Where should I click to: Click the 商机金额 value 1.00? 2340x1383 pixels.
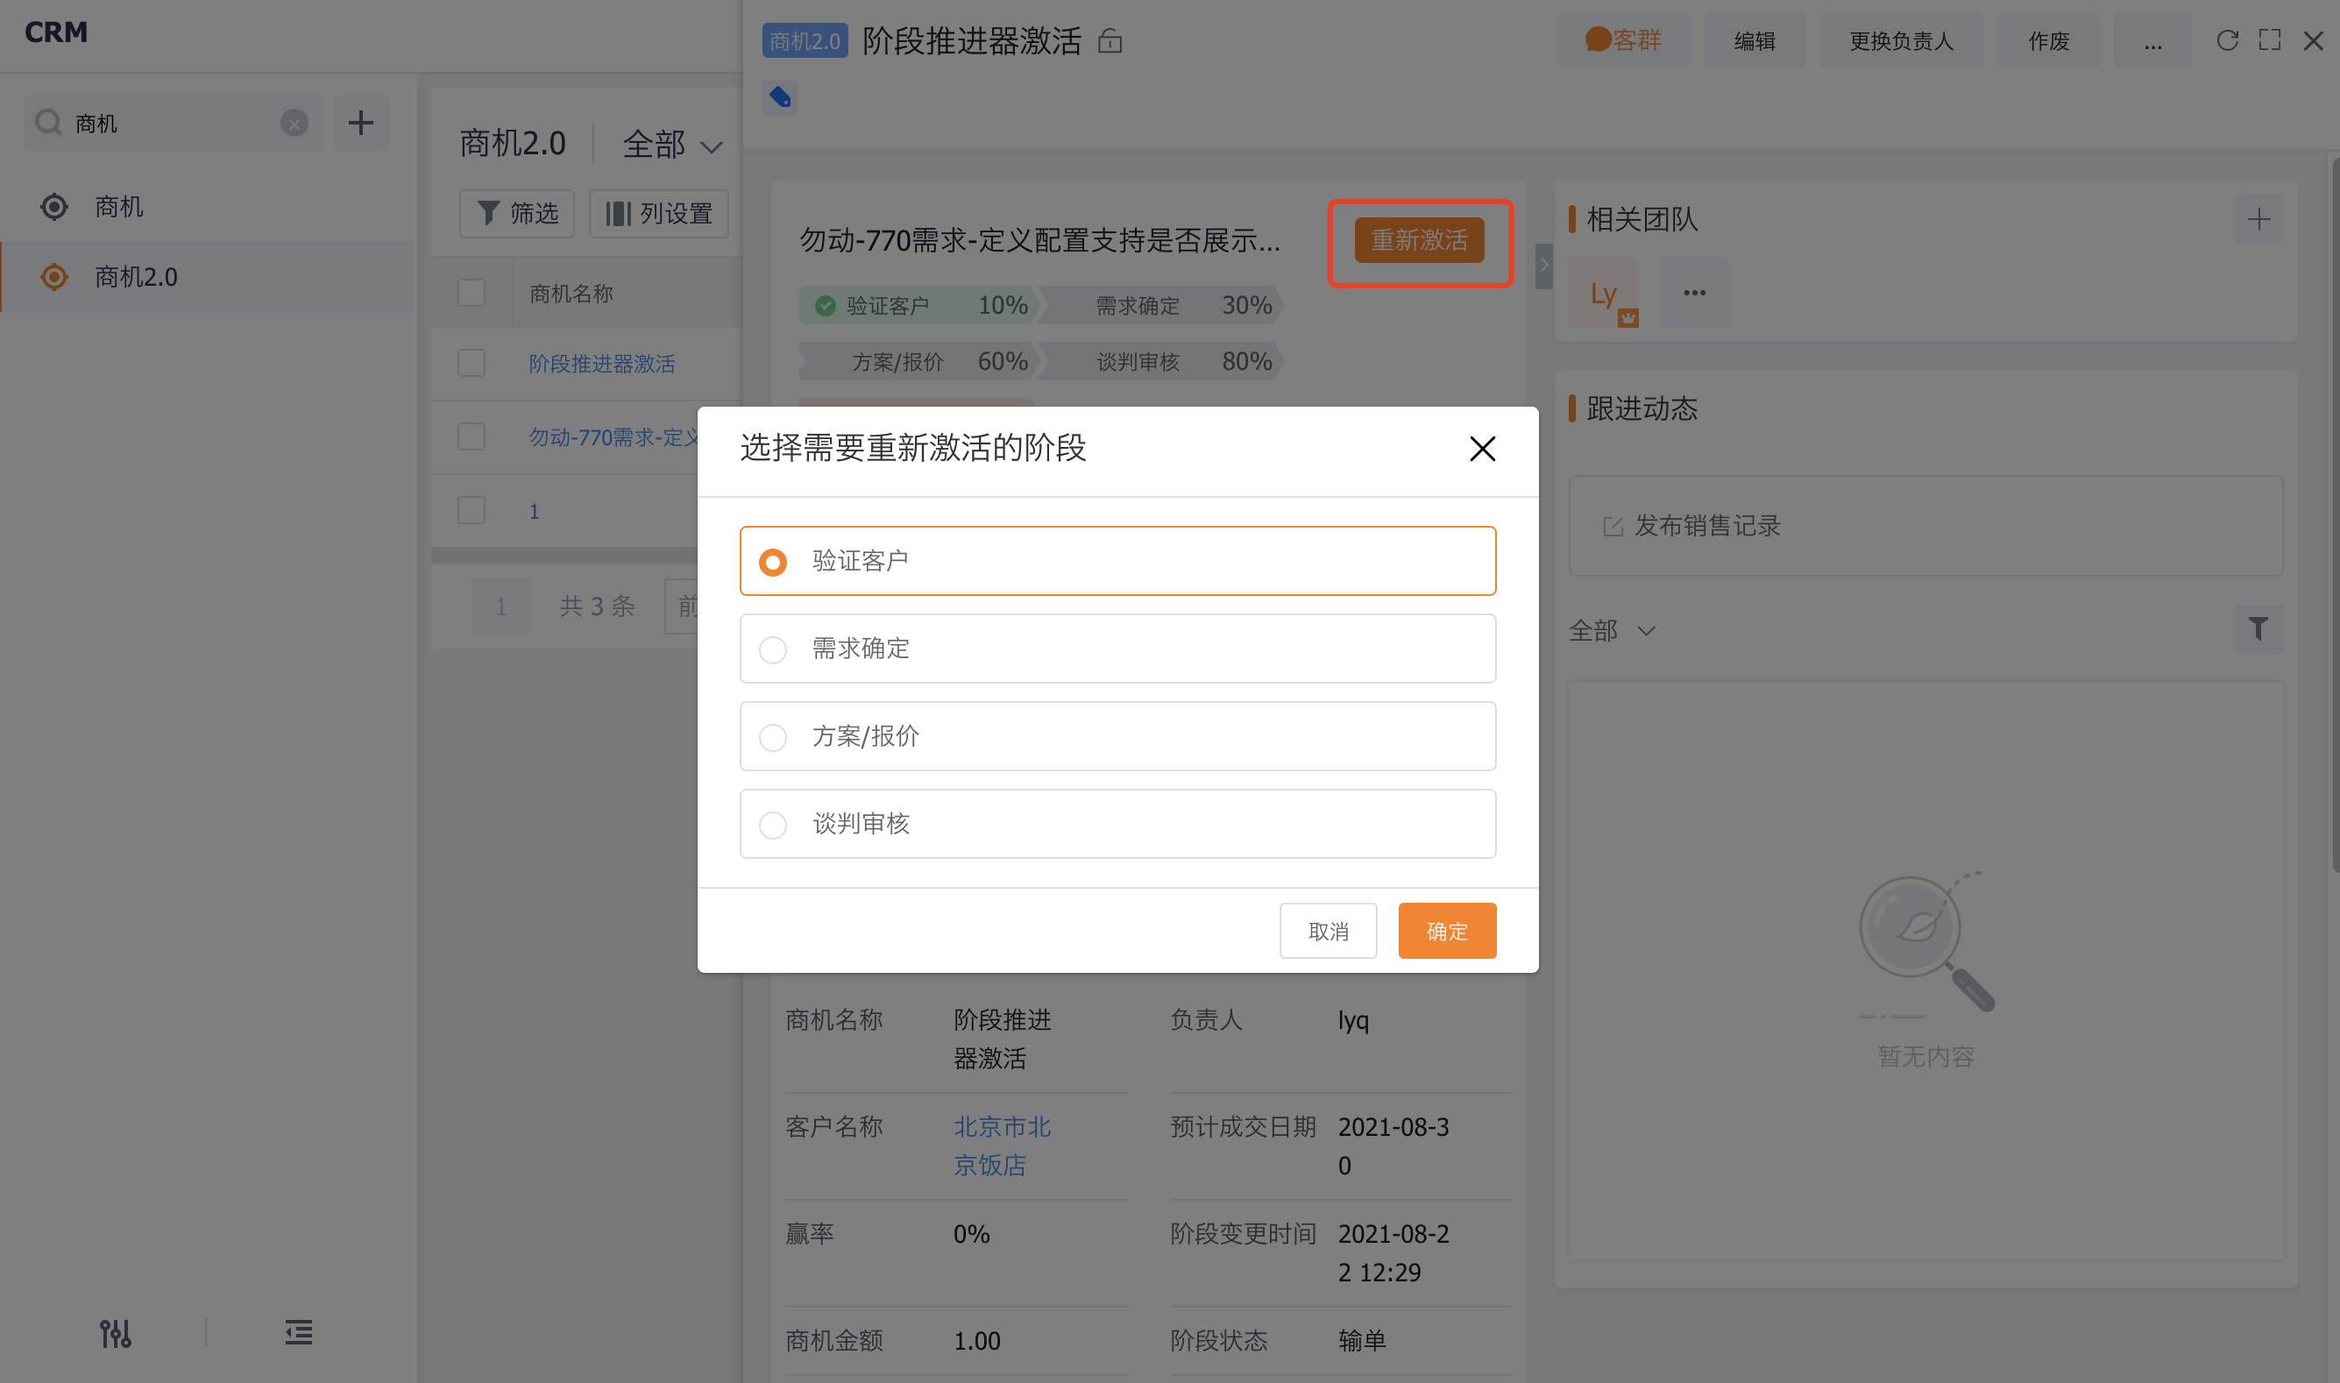click(x=976, y=1341)
